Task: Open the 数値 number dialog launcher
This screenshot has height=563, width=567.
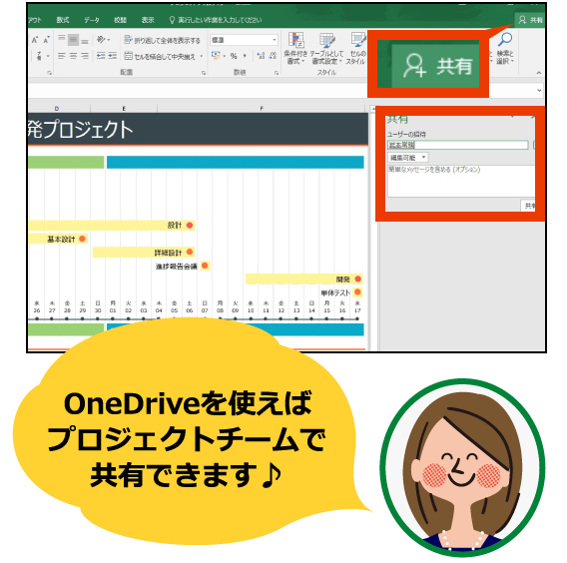Action: (x=277, y=73)
